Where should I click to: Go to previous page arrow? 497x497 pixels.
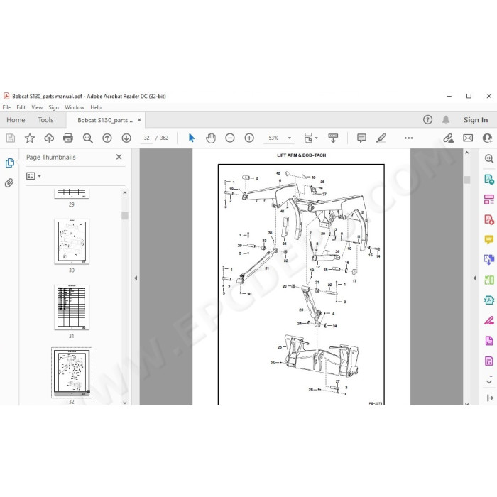107,138
